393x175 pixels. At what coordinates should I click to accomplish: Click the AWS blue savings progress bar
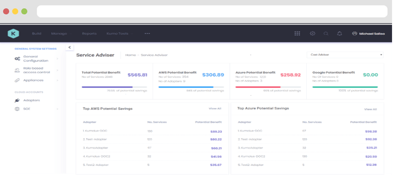pyautogui.click(x=191, y=87)
